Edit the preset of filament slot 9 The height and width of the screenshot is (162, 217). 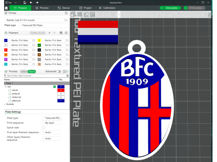(34, 59)
